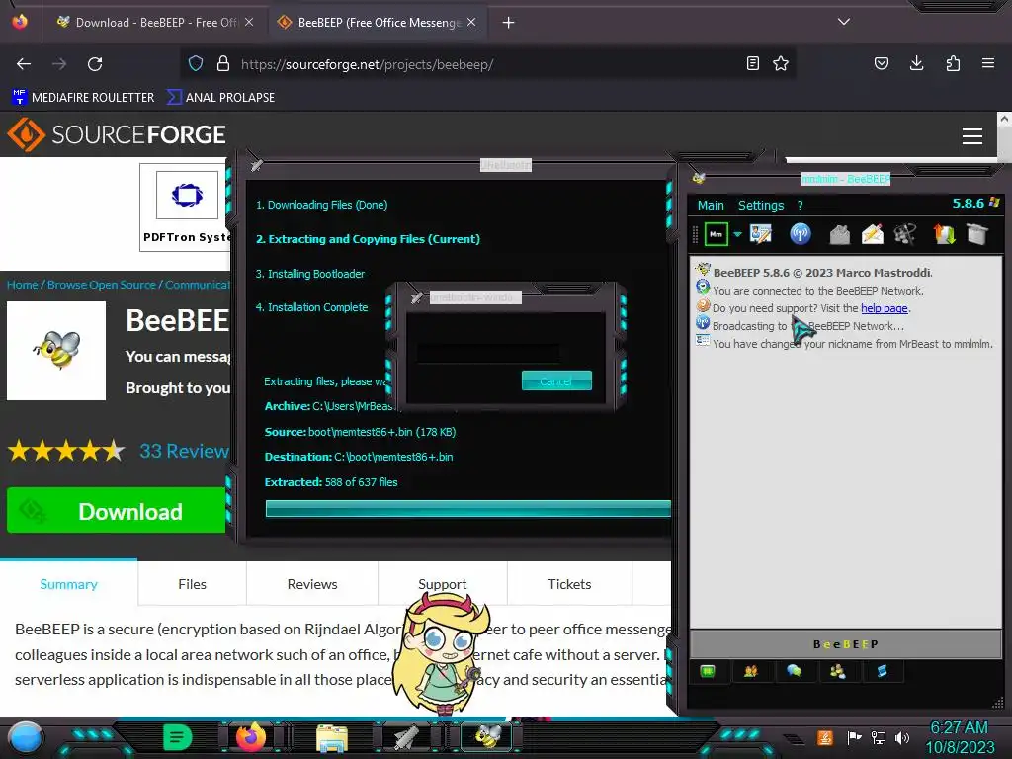Click the installer extraction progress bar
This screenshot has height=759, width=1012.
(467, 509)
